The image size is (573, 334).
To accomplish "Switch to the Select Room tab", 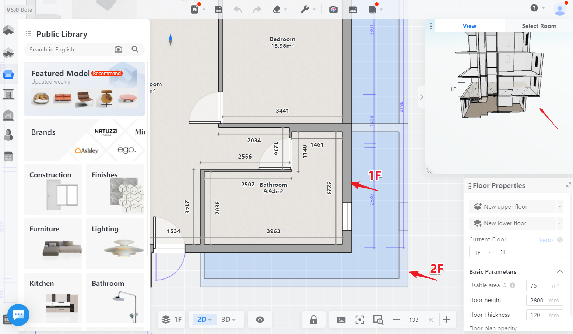I will [539, 26].
